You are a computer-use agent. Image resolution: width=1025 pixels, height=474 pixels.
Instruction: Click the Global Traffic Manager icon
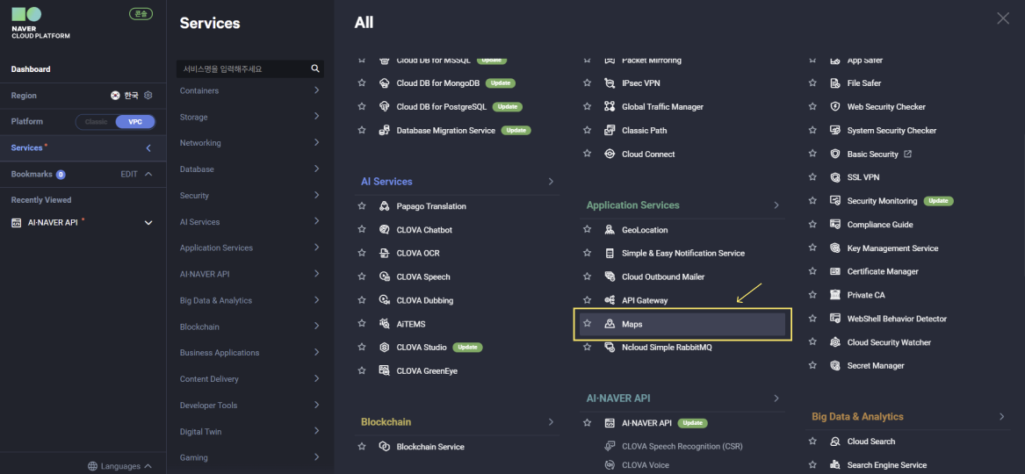[610, 106]
